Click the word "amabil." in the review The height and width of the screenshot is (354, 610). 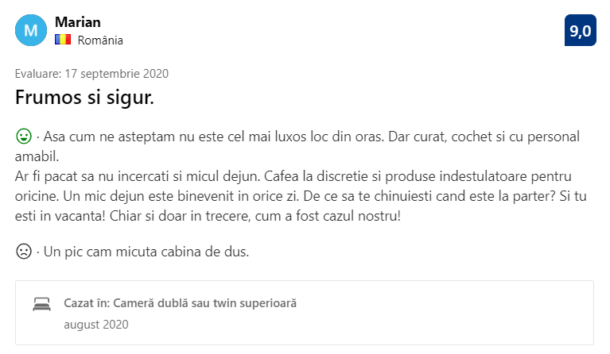tap(37, 156)
